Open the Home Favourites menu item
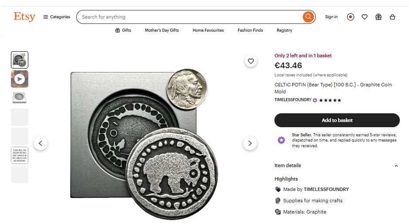409x224 pixels. pyautogui.click(x=208, y=30)
